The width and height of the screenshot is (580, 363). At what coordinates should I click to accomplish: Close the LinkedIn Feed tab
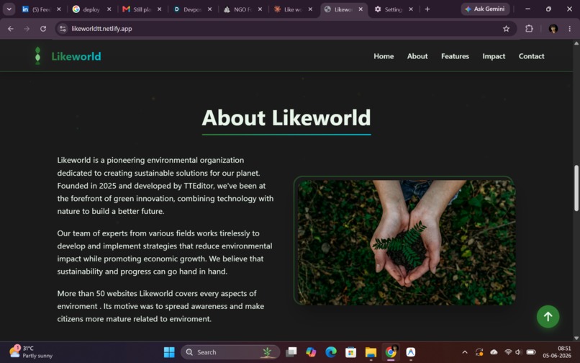point(59,9)
